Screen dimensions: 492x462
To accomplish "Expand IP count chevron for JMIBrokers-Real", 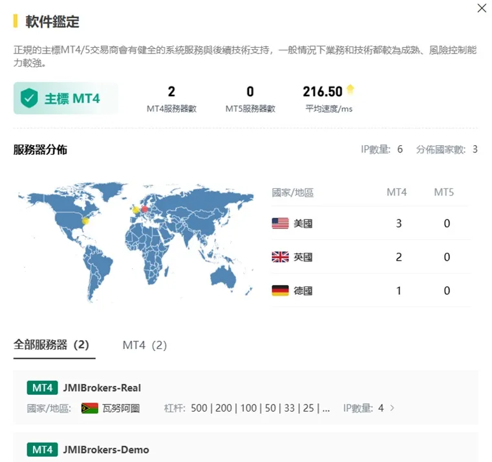I will click(x=392, y=408).
